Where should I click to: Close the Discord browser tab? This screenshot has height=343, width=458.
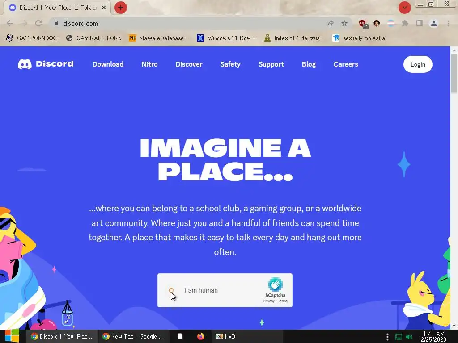(104, 8)
